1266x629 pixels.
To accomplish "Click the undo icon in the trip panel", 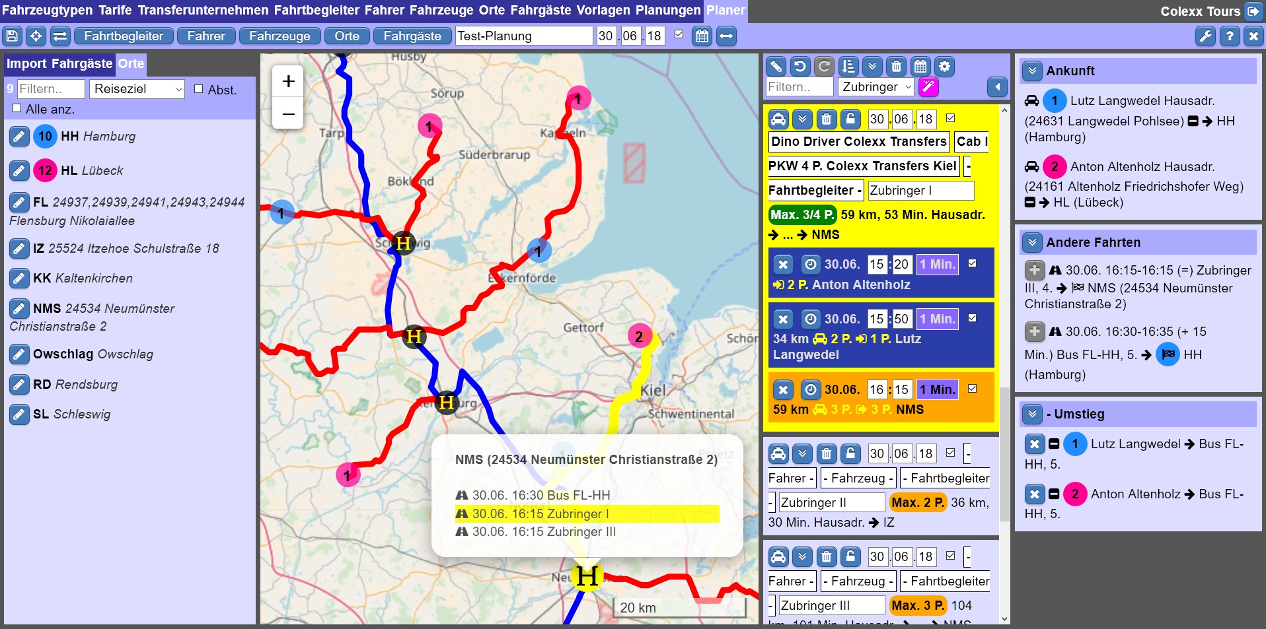I will click(800, 67).
